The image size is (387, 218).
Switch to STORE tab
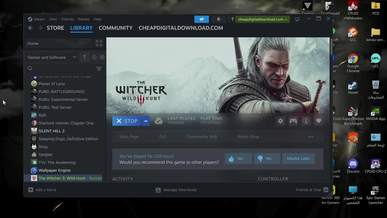55,28
